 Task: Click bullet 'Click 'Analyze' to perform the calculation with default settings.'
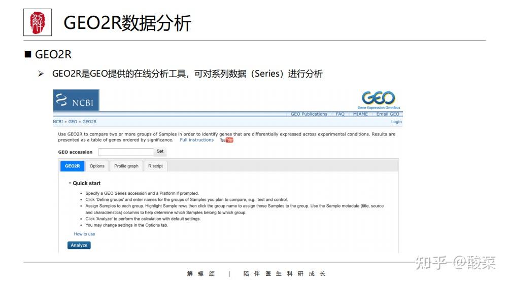(143, 219)
